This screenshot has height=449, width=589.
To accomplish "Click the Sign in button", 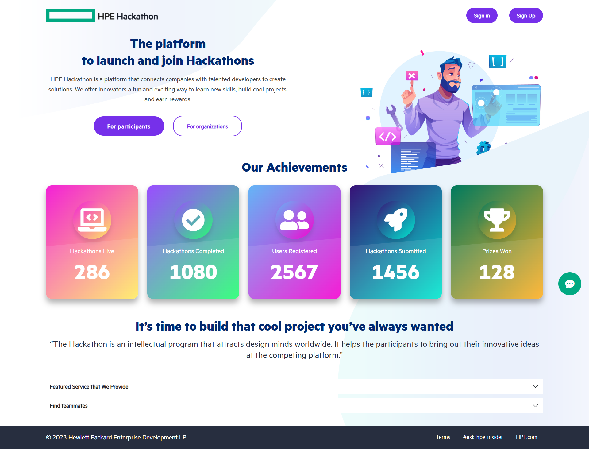I will 482,15.
